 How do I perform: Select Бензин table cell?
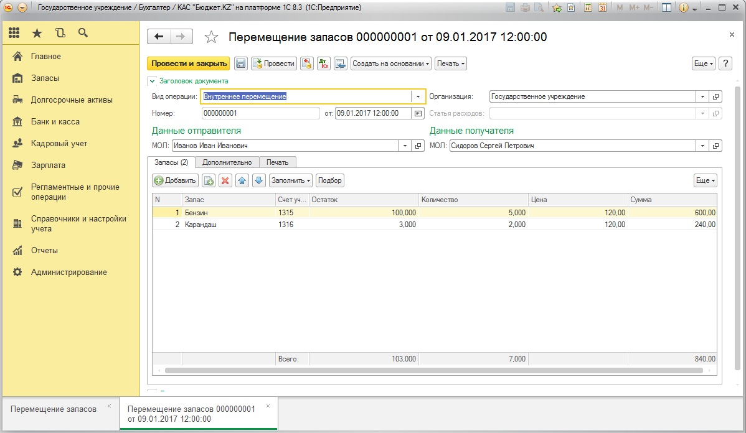click(229, 213)
